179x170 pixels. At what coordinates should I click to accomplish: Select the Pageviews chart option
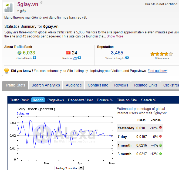click(x=56, y=100)
